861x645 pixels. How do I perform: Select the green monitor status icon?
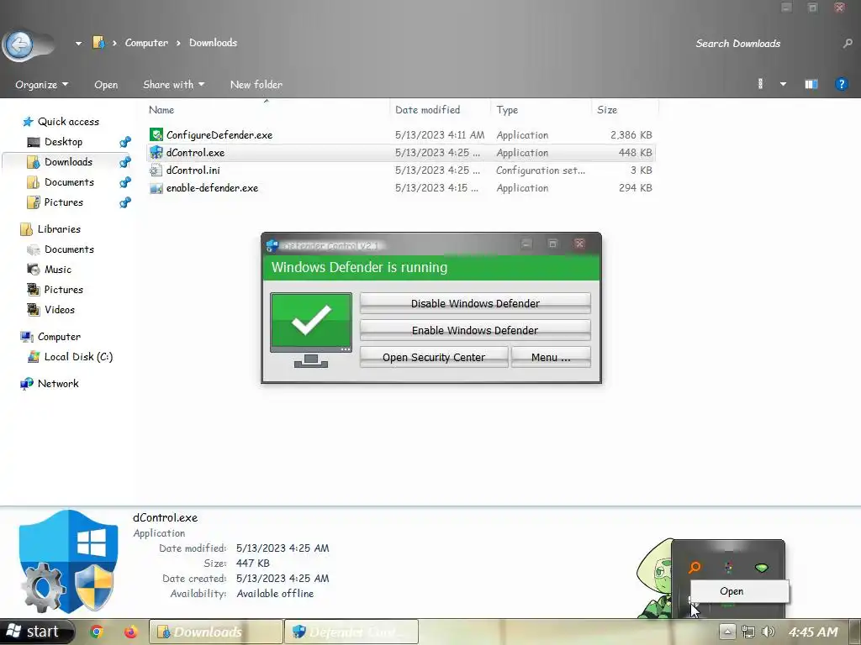point(311,330)
